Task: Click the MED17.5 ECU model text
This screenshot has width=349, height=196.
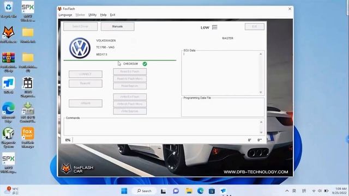Action: [101, 54]
